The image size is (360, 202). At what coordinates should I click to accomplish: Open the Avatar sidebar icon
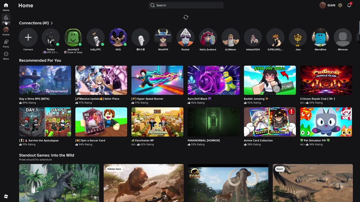click(6, 31)
